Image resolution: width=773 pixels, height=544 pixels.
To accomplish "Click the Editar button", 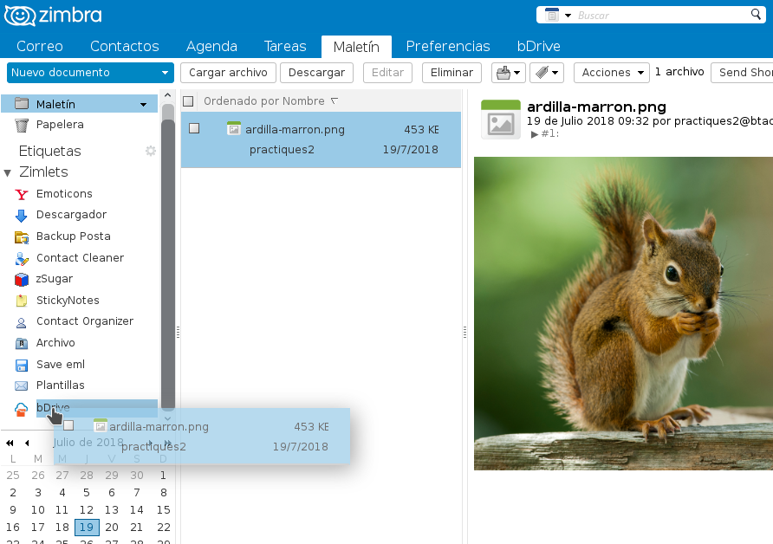I will [387, 73].
